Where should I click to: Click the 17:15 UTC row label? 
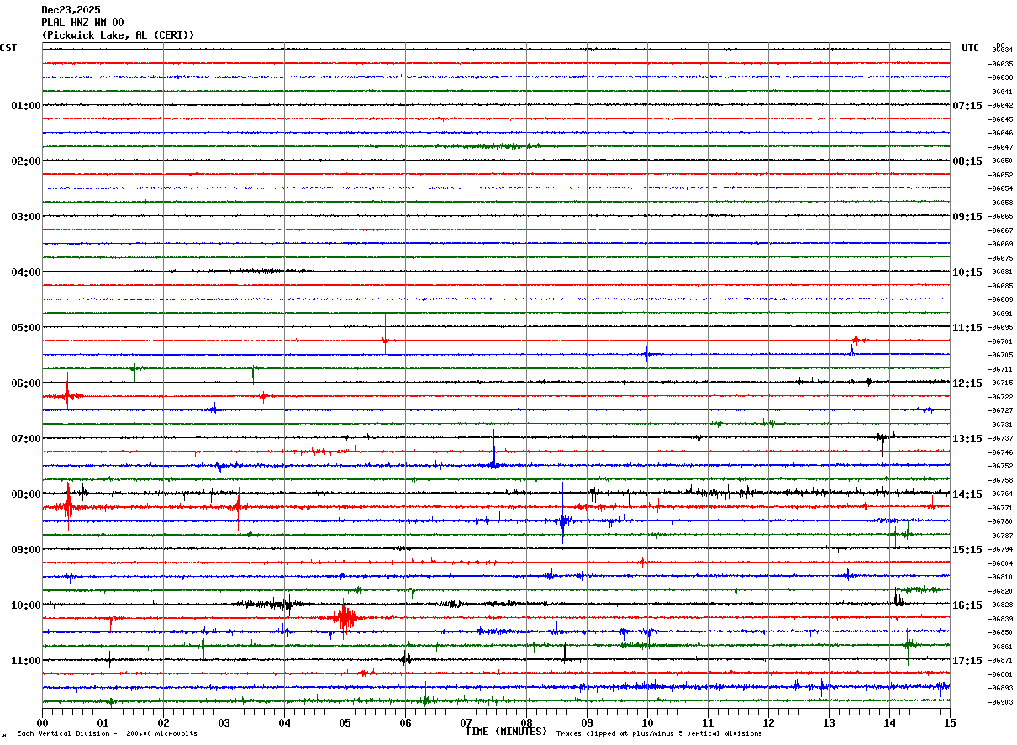point(967,661)
